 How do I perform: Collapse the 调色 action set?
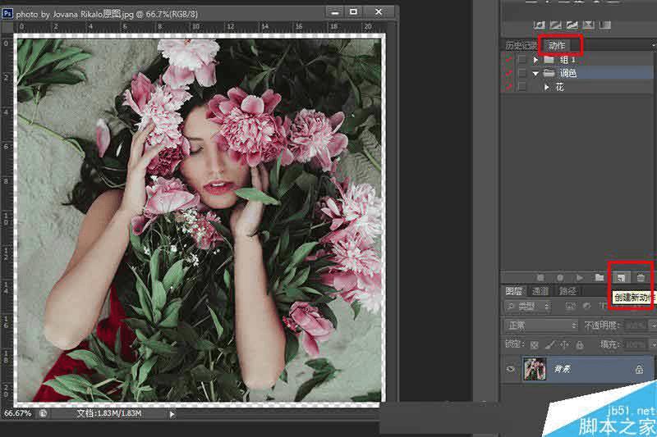(536, 73)
